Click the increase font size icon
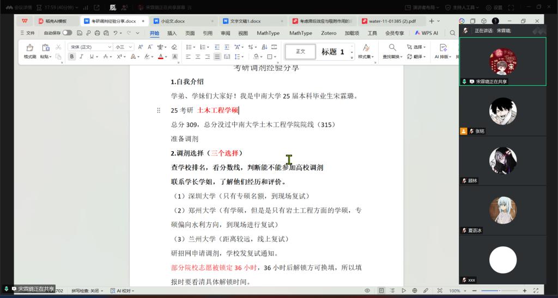Image resolution: width=558 pixels, height=298 pixels. coord(140,47)
